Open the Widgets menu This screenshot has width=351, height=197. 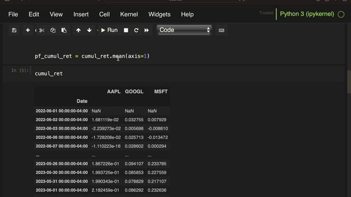[160, 14]
